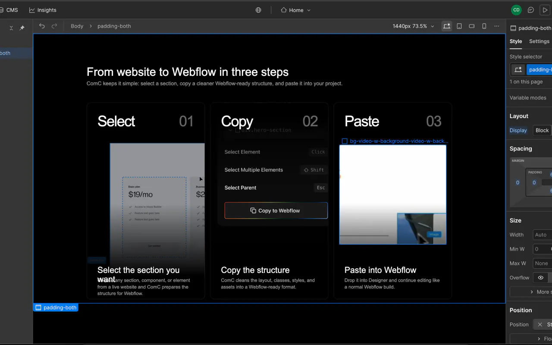The height and width of the screenshot is (345, 552).
Task: Switch to the Style tab
Action: (x=516, y=41)
